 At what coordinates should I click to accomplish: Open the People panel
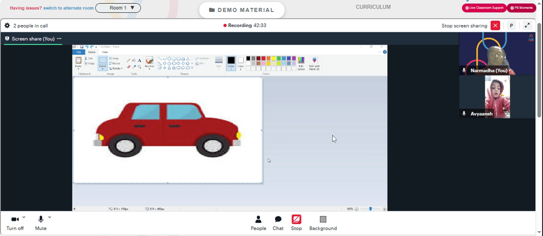tap(258, 223)
